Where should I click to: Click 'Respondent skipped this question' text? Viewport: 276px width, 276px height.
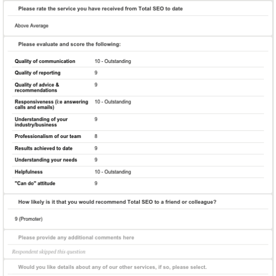point(49,252)
